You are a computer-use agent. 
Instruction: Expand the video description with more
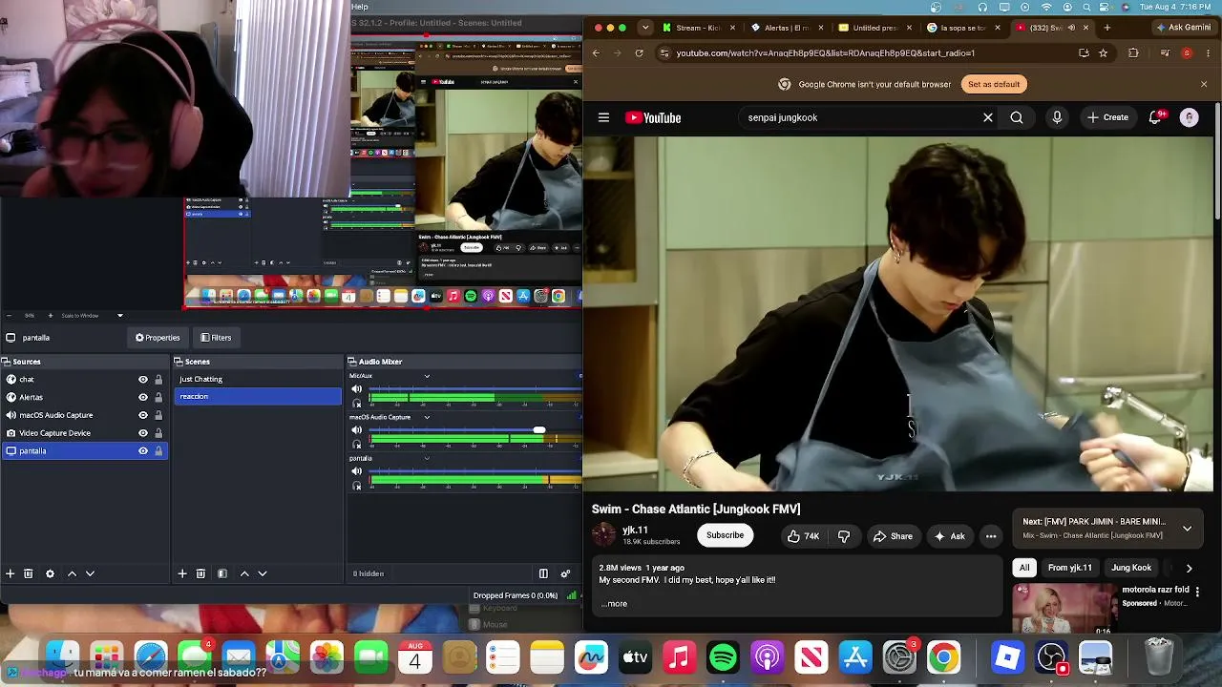(614, 604)
